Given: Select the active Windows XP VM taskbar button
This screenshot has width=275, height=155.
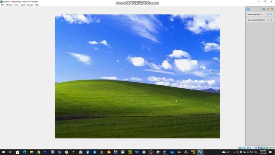Looking at the screenshot, I should 200,152.
